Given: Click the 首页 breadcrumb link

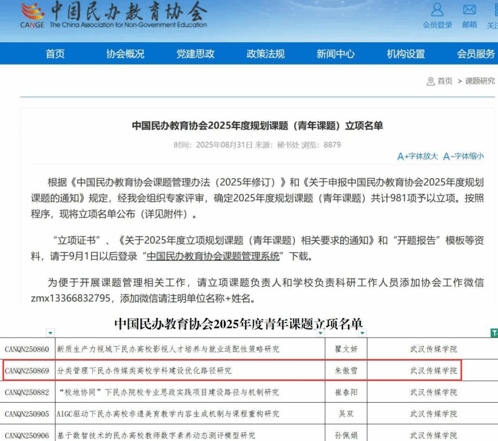Looking at the screenshot, I should (x=445, y=81).
